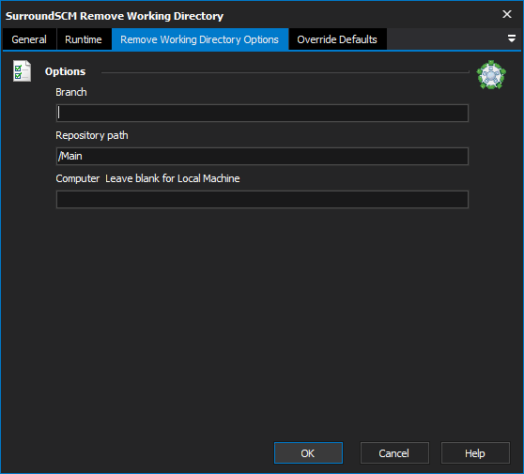Focus the Branch input field
This screenshot has height=474, width=524.
(x=262, y=113)
